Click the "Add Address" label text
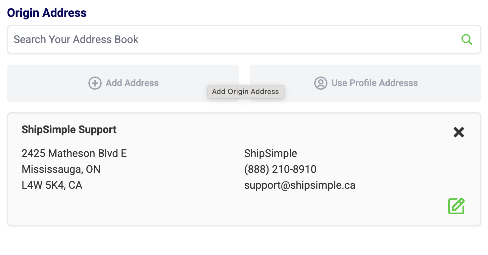Image resolution: width=488 pixels, height=255 pixels. coord(132,83)
